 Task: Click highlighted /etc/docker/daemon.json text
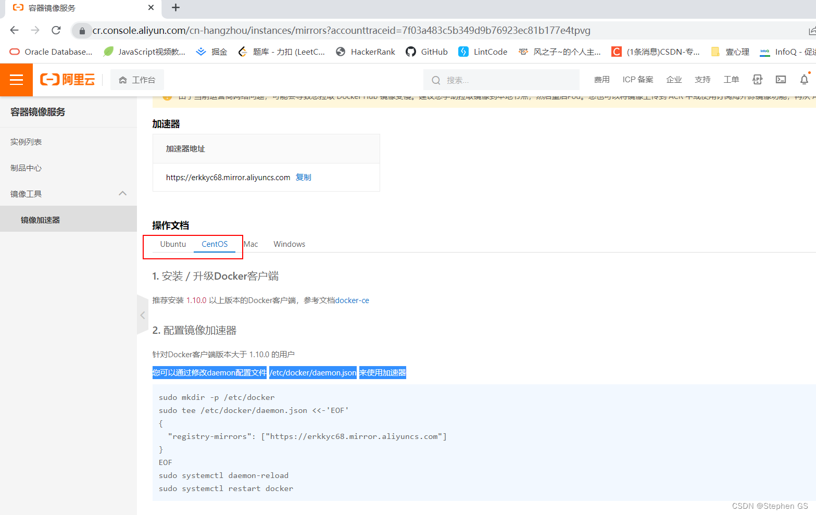click(313, 372)
